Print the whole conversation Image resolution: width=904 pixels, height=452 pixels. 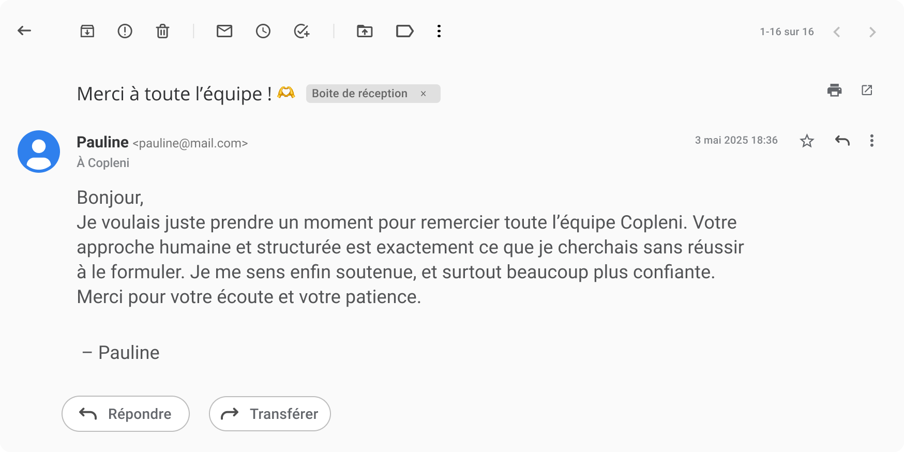click(834, 90)
